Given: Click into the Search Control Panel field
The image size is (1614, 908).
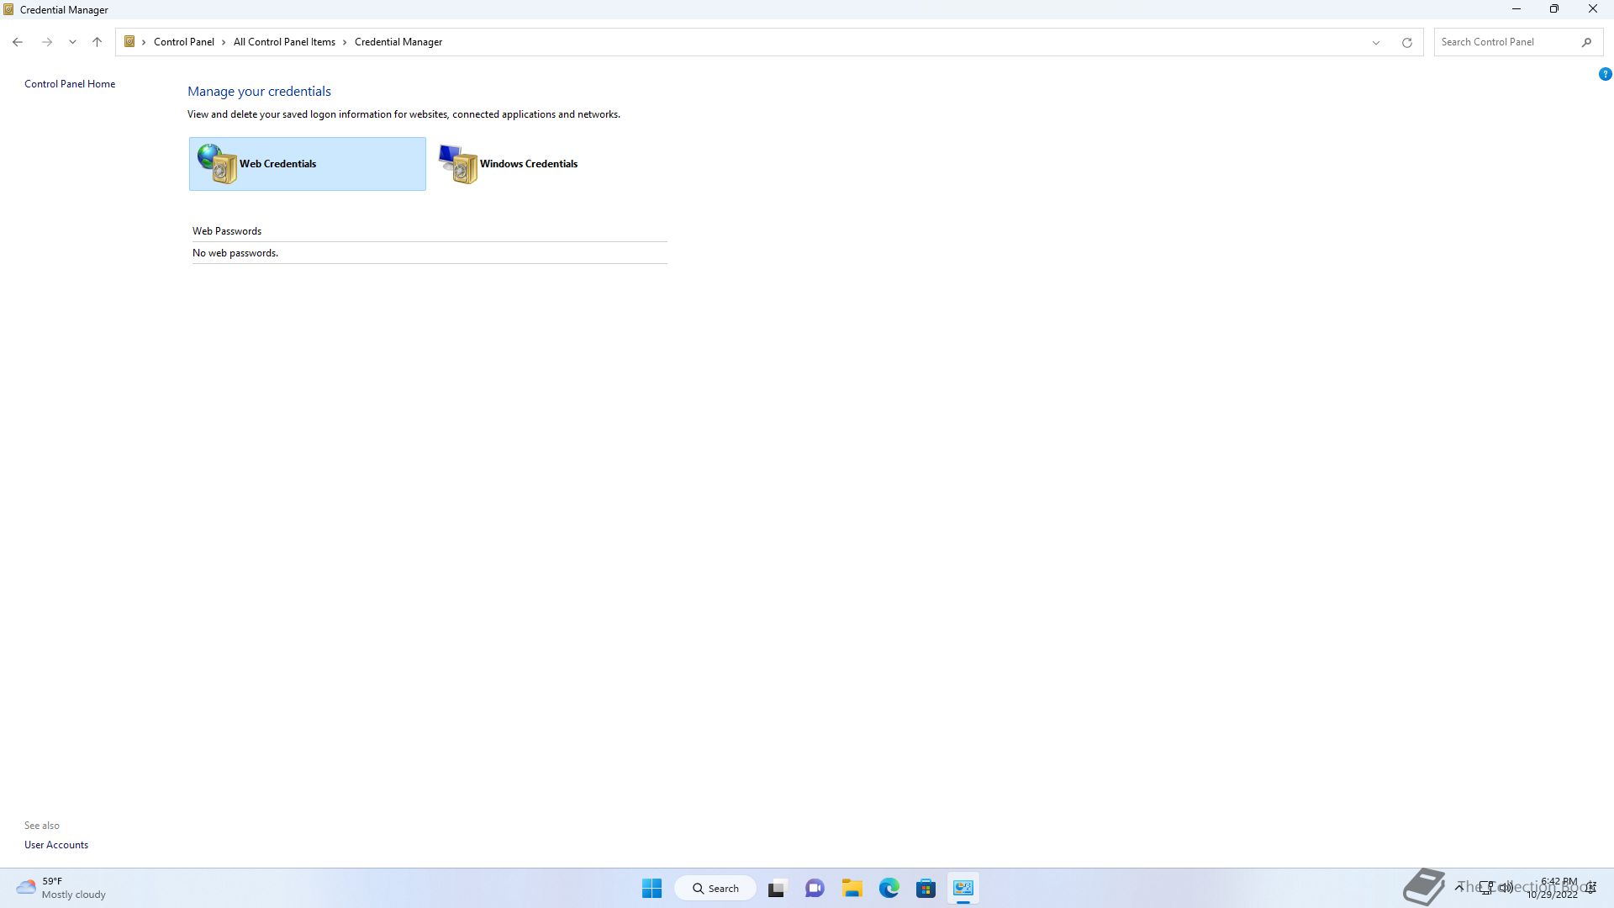Looking at the screenshot, I should (x=1505, y=42).
